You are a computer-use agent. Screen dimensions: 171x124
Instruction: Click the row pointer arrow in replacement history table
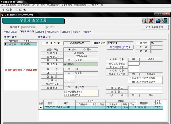[41, 107]
